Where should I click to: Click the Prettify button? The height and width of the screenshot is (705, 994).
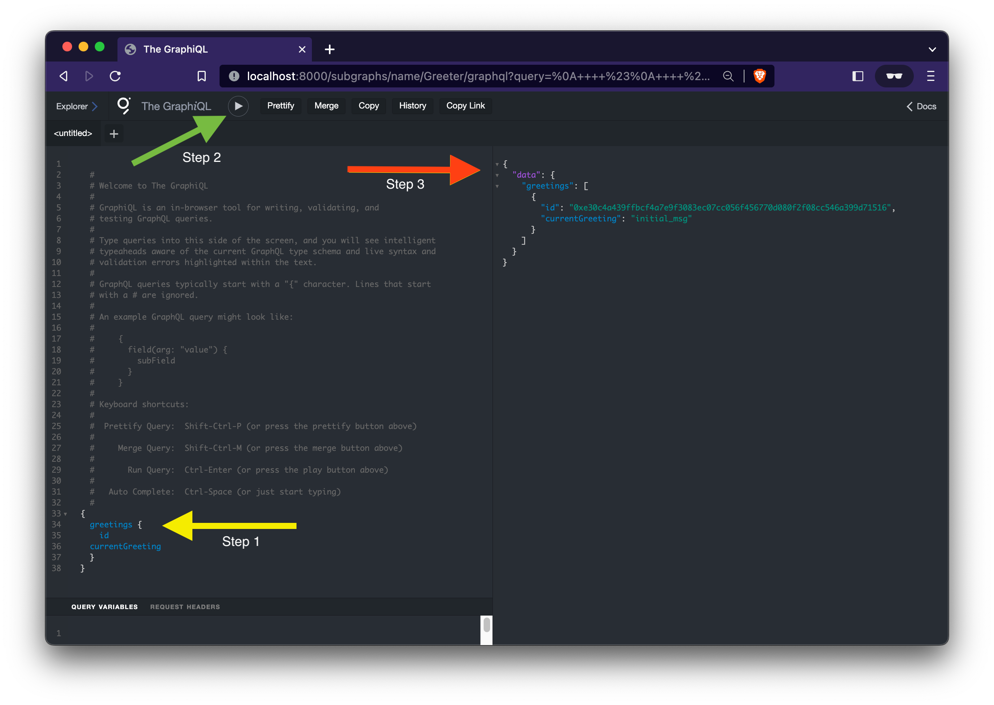(281, 106)
